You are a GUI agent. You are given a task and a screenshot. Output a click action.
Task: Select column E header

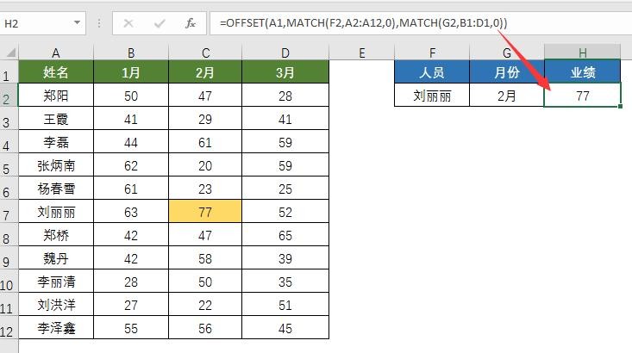point(361,53)
